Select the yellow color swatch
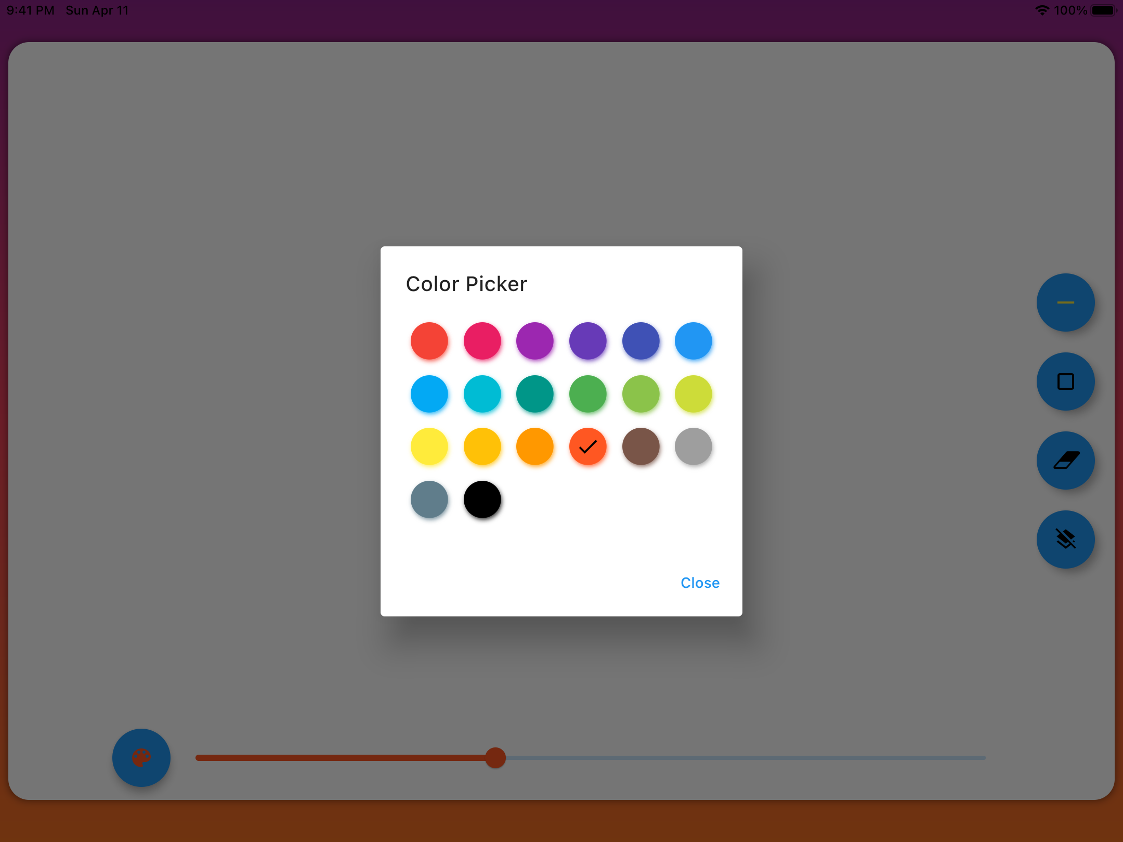 point(429,446)
